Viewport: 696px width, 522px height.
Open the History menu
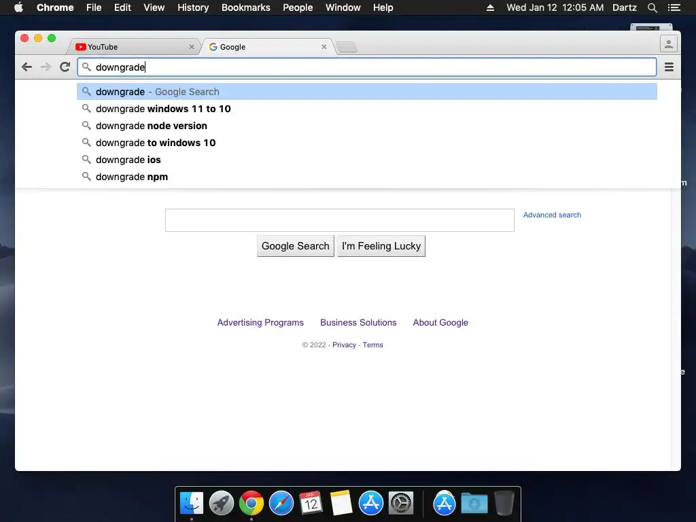point(193,7)
